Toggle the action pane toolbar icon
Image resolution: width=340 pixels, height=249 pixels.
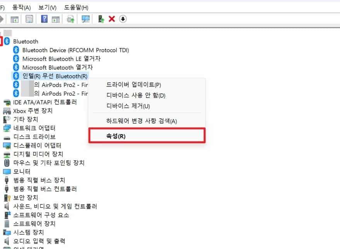click(x=56, y=19)
